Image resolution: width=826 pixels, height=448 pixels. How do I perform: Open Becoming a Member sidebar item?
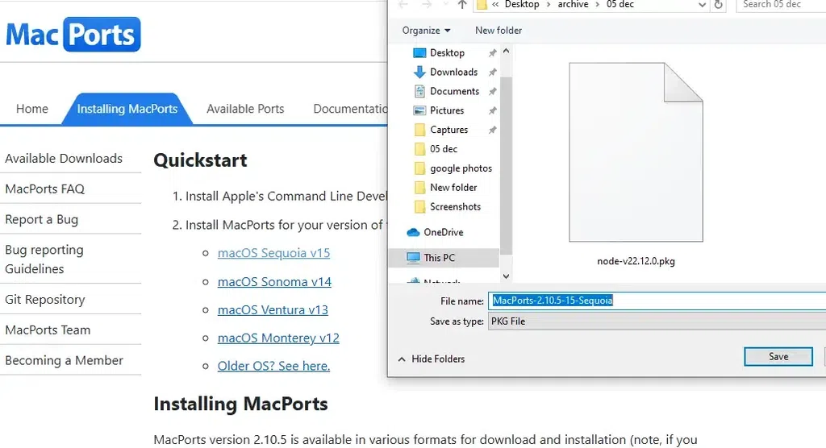pos(65,361)
